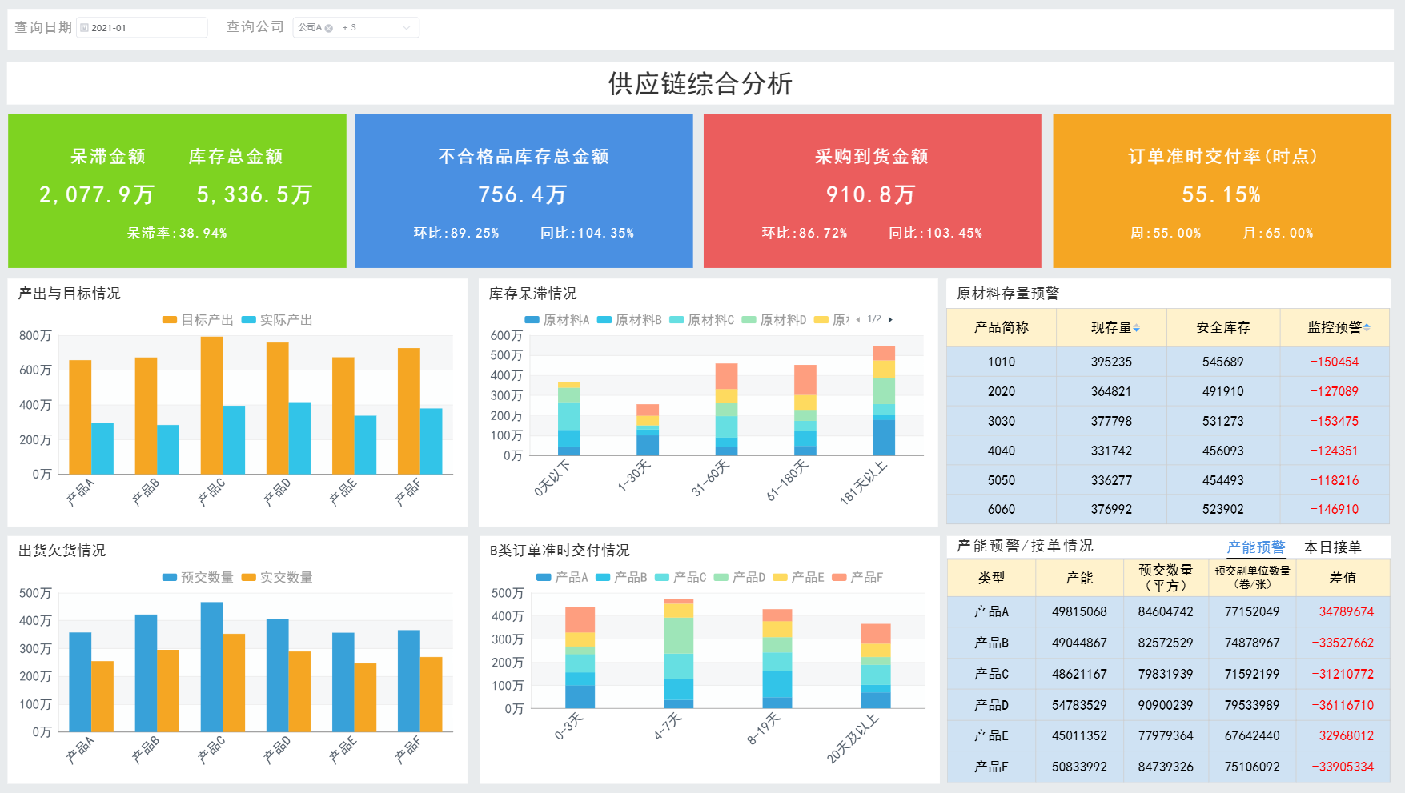Click the 月:65.00% text
1405x793 pixels.
tap(1278, 234)
